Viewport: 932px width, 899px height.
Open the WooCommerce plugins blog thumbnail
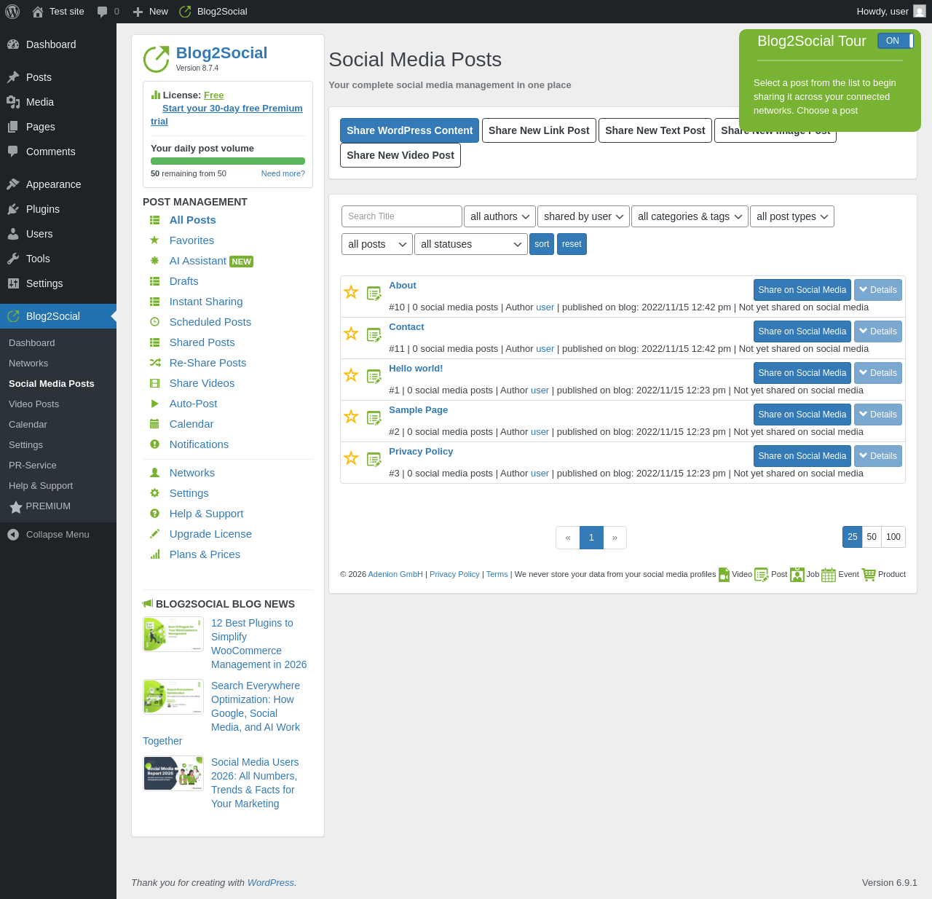tap(173, 635)
